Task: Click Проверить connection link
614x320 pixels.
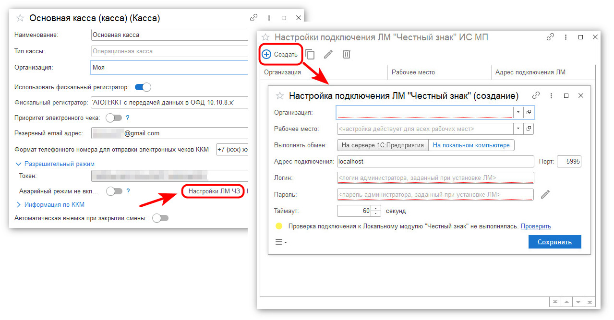Action: 536,226
